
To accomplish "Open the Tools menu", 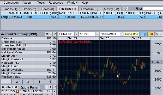I will coord(41,3).
